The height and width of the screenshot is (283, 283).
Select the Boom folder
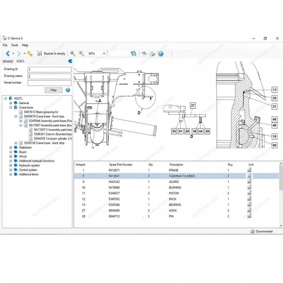pos(23,152)
